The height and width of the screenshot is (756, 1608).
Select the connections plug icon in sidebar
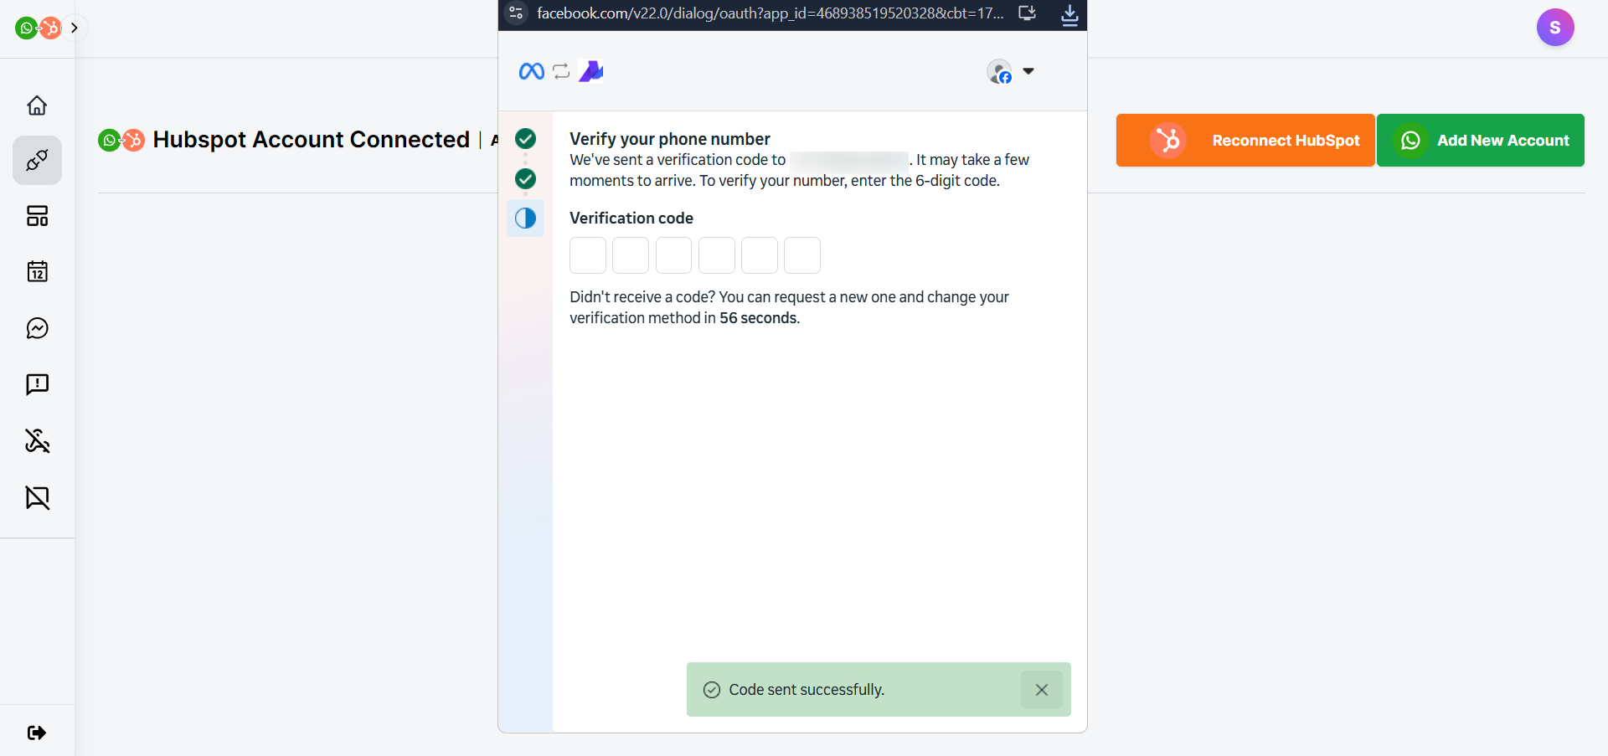coord(37,160)
